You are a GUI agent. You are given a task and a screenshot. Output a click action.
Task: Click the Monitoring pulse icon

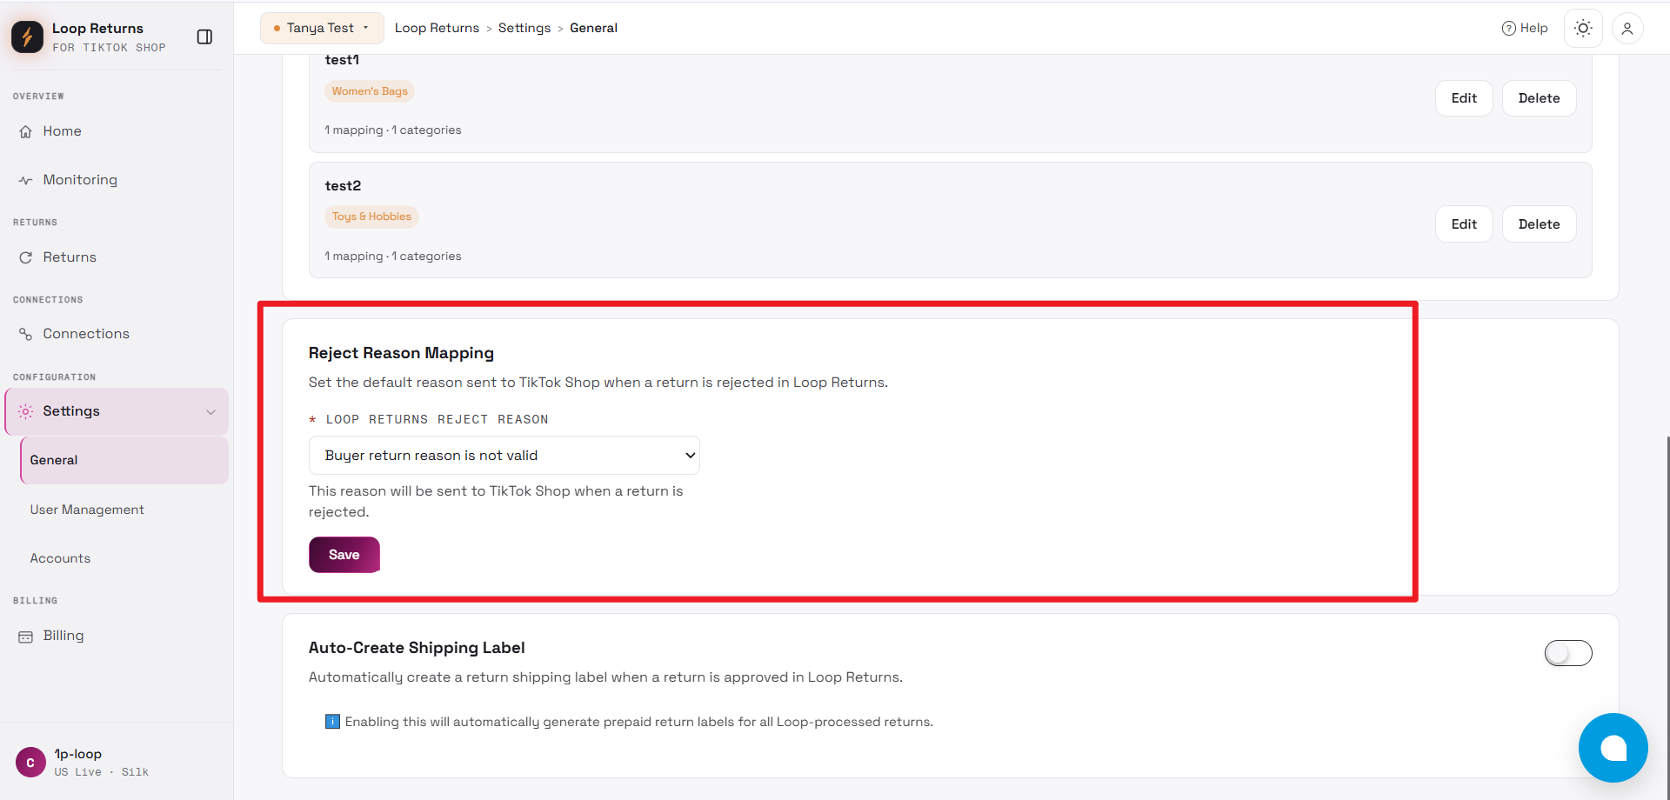pyautogui.click(x=26, y=180)
